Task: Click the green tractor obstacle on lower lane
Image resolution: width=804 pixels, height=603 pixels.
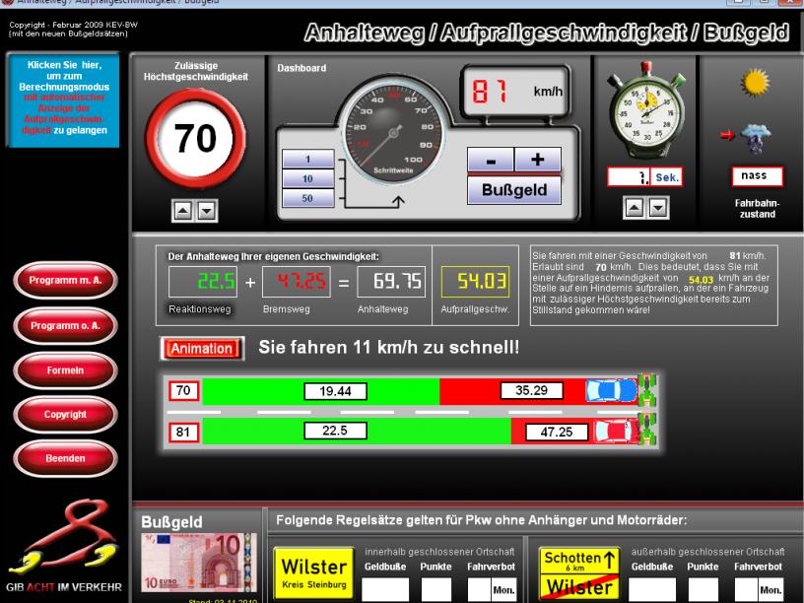Action: 647,430
